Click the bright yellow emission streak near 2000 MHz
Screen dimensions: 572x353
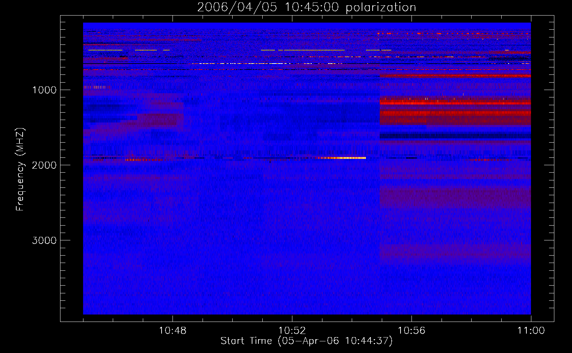point(342,158)
